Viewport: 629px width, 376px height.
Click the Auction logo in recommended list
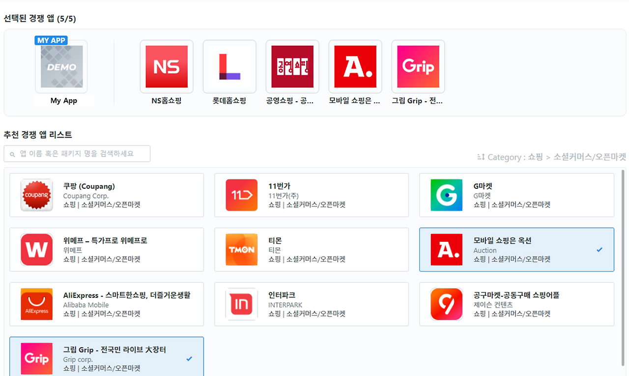446,250
